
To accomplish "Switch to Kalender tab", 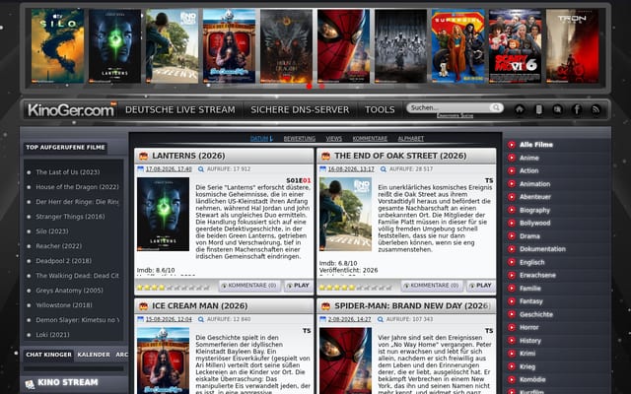I will click(94, 355).
